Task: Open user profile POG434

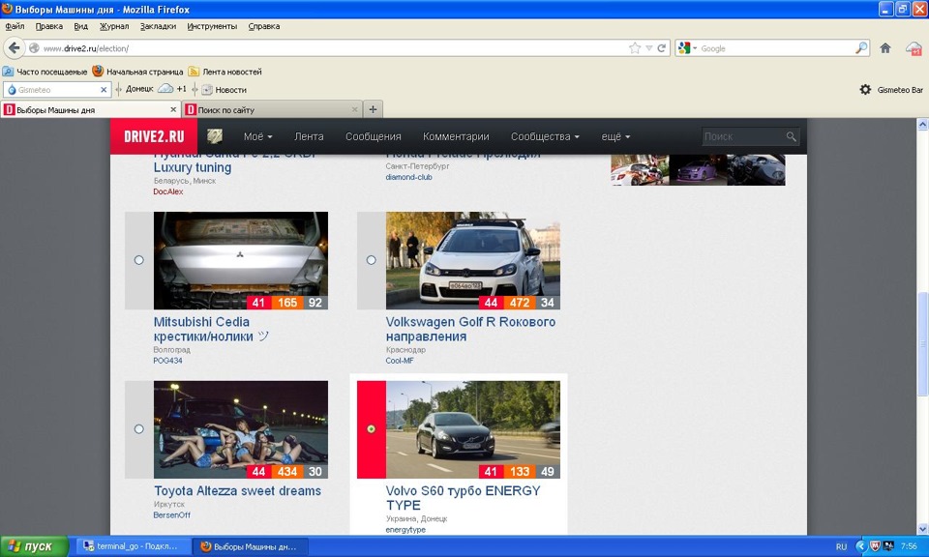Action: pyautogui.click(x=167, y=361)
